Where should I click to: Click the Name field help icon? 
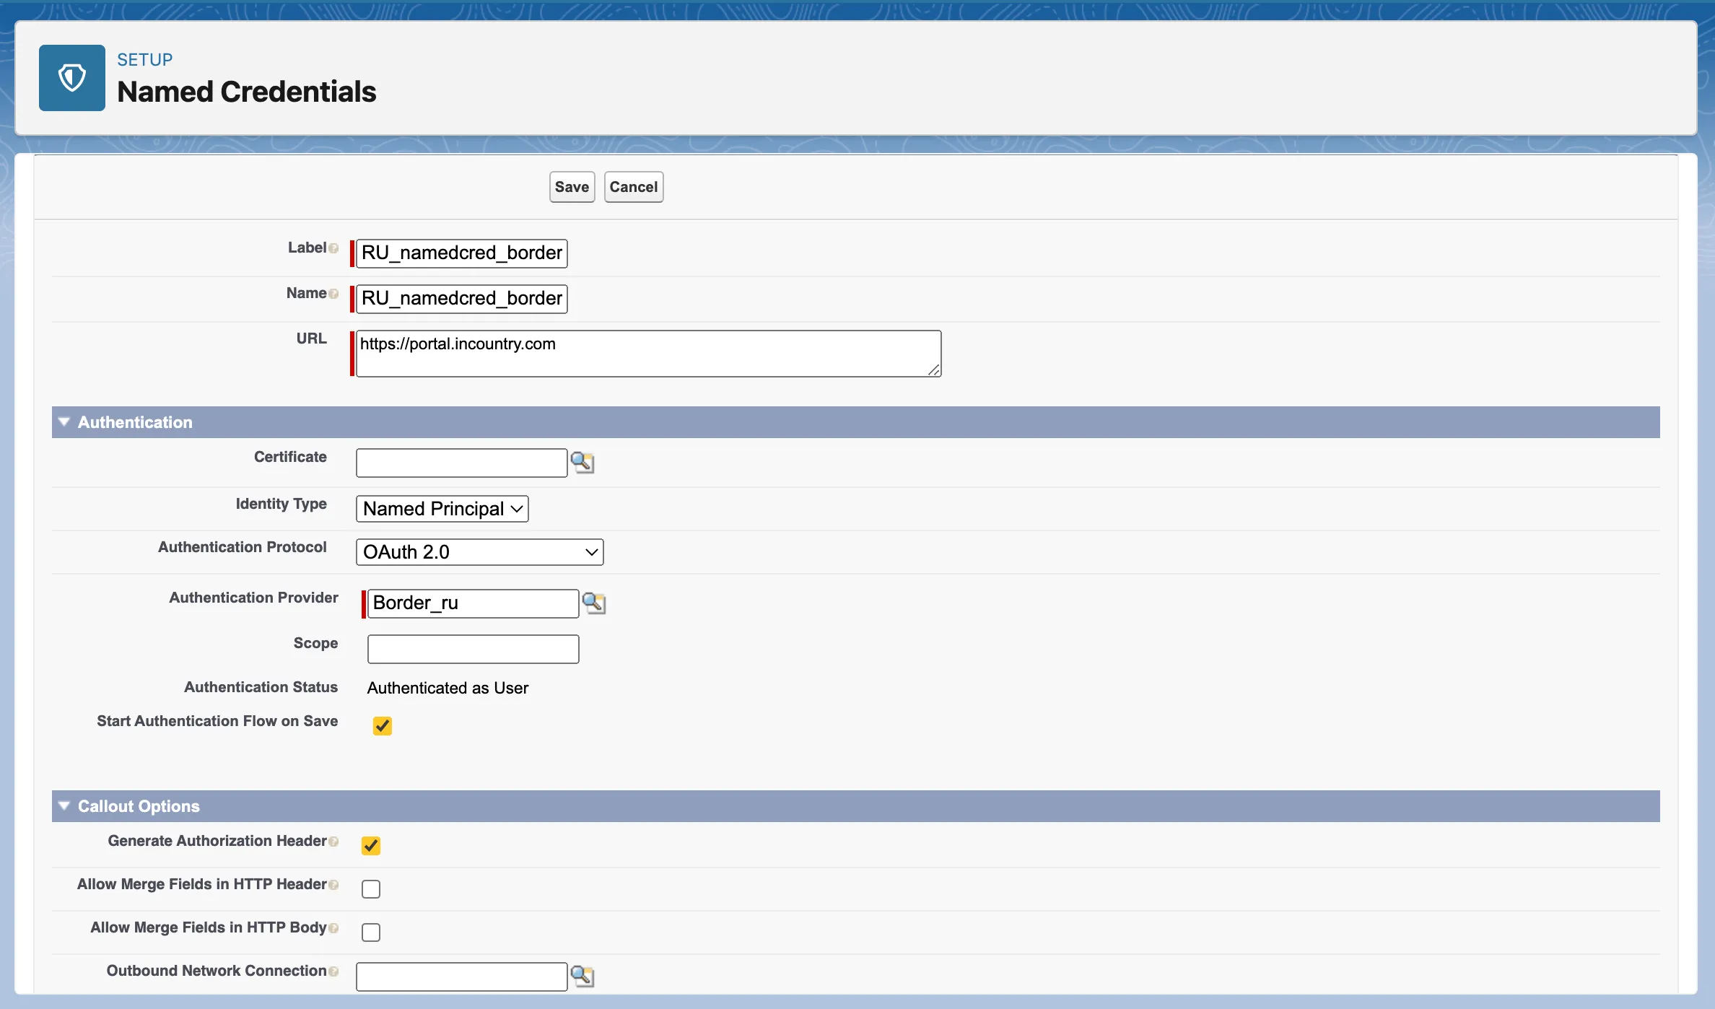[333, 294]
